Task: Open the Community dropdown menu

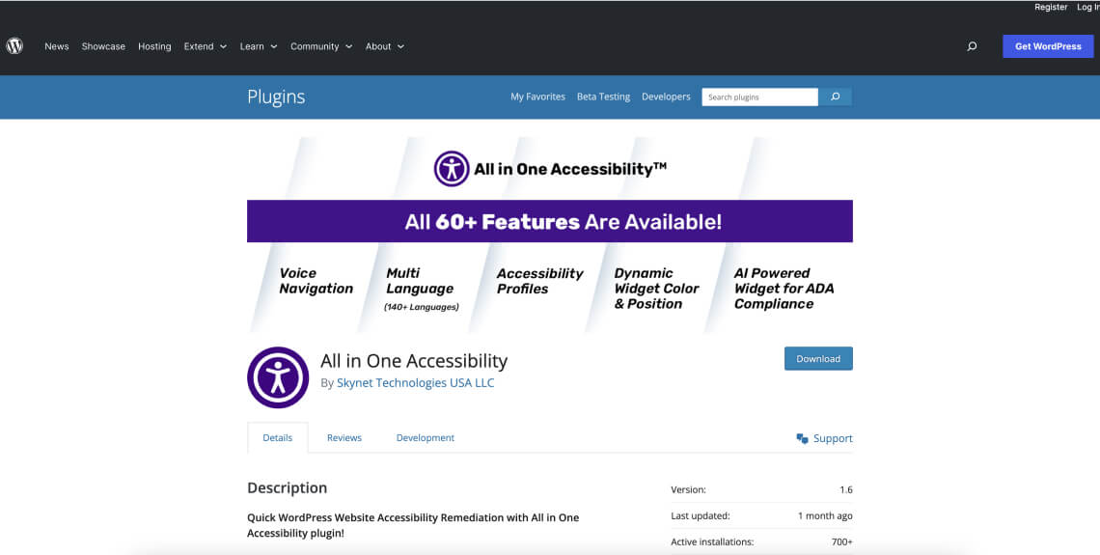Action: pos(320,46)
